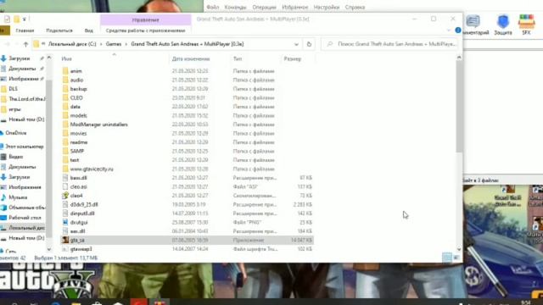Open Этот компьютер in navigation pane
The height and width of the screenshot is (305, 543).
pyautogui.click(x=24, y=147)
